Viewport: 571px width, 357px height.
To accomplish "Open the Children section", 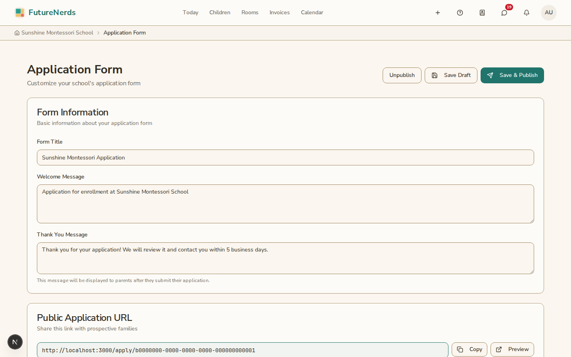I will click(220, 13).
